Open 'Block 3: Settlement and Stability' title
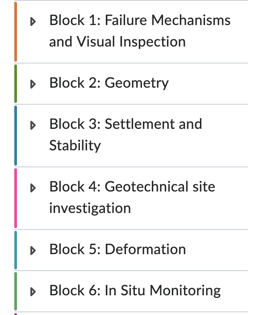This screenshot has width=267, height=315. [x=125, y=135]
